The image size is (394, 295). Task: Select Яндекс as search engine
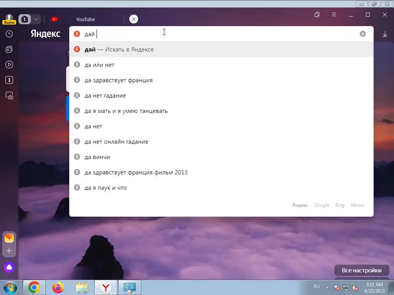(300, 205)
